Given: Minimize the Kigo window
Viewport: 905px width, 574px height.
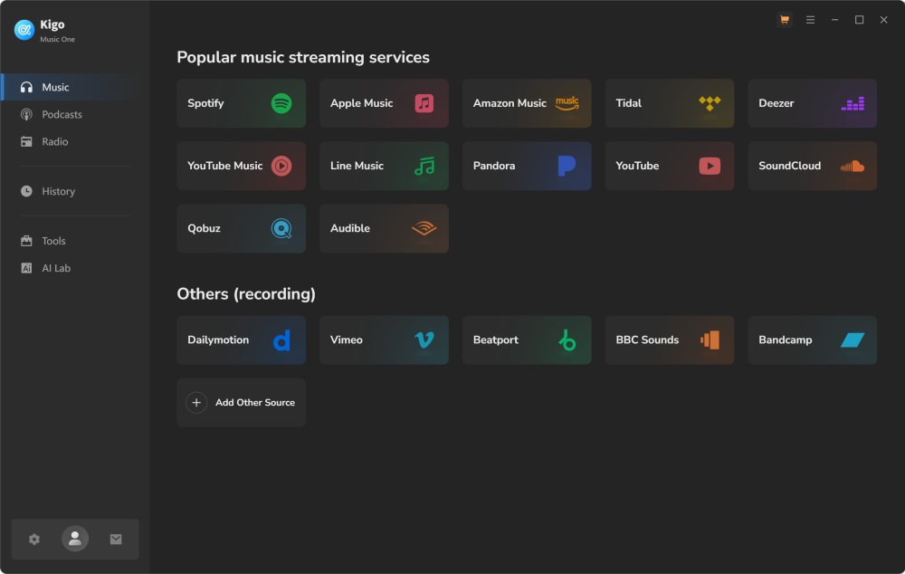Looking at the screenshot, I should [x=834, y=20].
